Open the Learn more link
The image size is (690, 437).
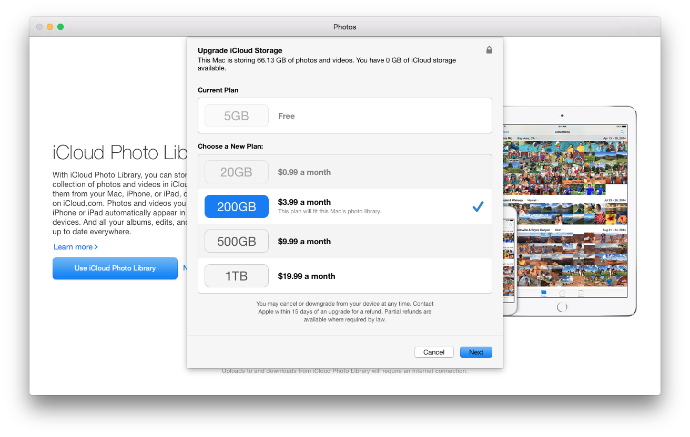(x=75, y=247)
